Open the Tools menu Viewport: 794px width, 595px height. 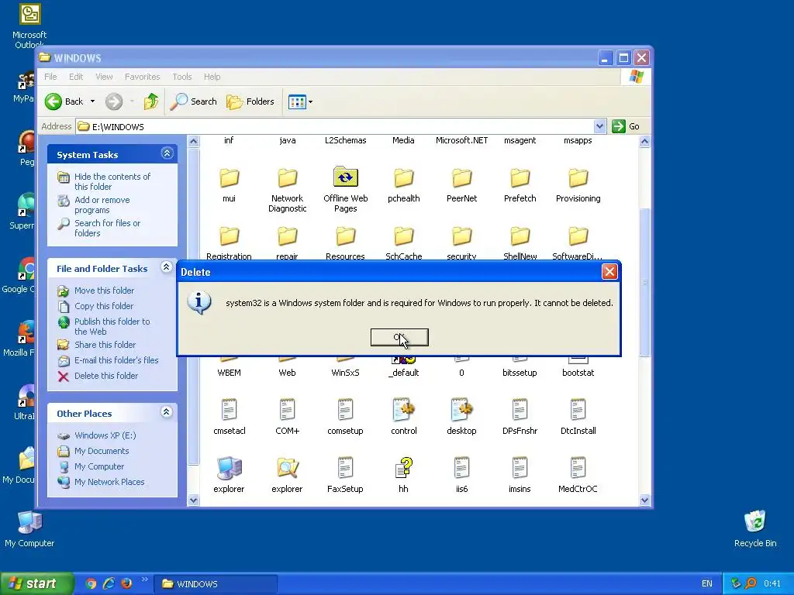coord(181,77)
